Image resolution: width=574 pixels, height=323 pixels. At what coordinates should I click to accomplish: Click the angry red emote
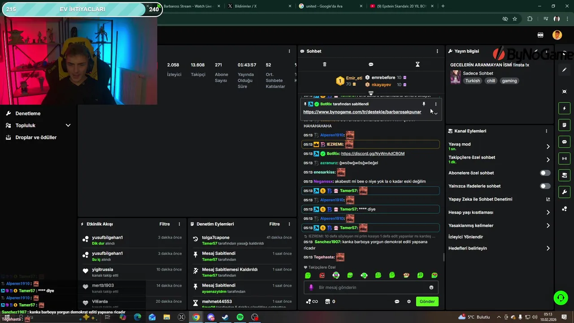point(322,275)
